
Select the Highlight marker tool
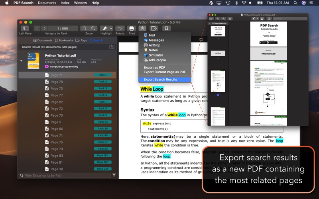tap(104, 28)
